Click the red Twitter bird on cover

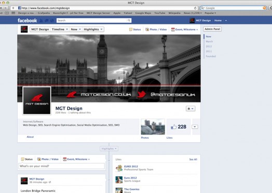142,94
